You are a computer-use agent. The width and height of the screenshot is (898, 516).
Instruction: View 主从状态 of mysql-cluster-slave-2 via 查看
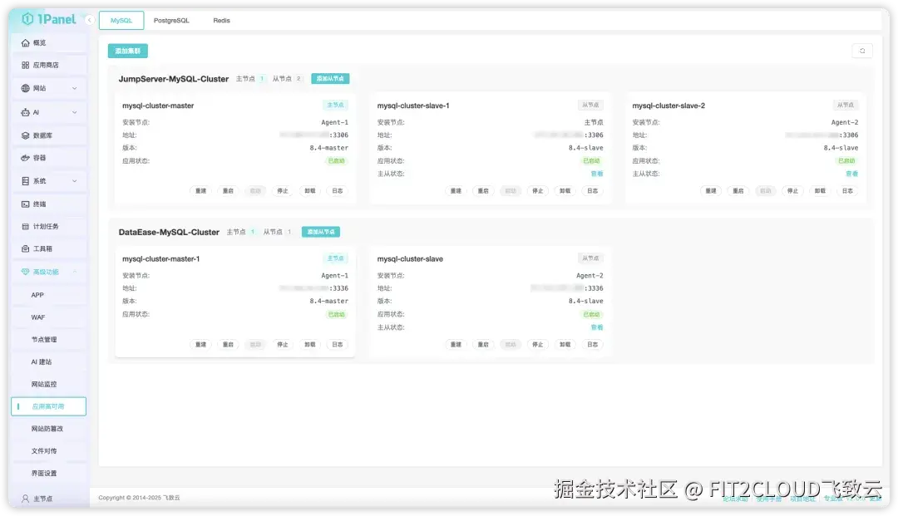pyautogui.click(x=852, y=174)
